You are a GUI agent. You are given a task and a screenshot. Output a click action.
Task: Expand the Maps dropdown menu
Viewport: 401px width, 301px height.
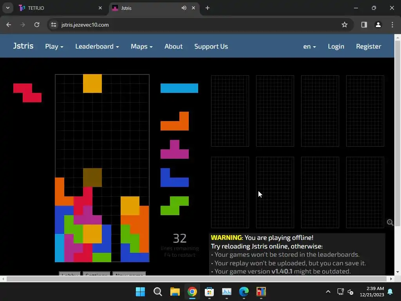click(142, 46)
